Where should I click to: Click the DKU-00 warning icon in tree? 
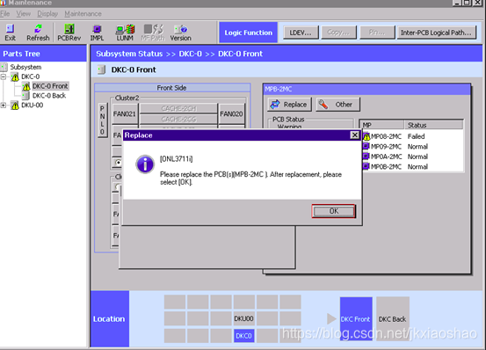pos(15,106)
